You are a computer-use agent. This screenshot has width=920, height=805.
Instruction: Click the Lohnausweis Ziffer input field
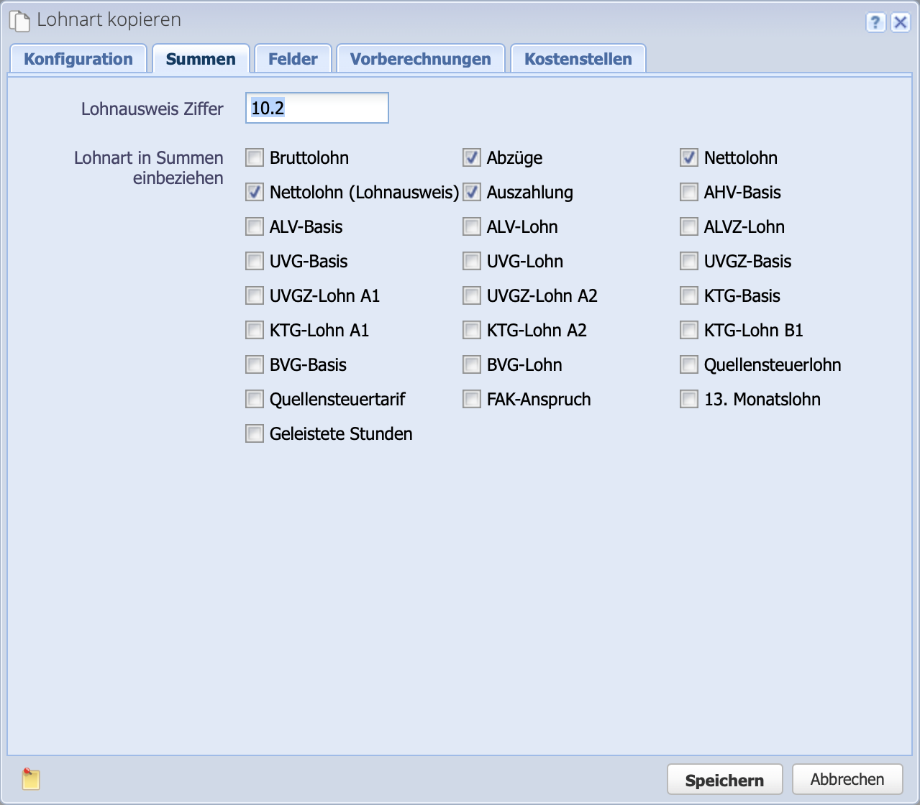pyautogui.click(x=316, y=108)
